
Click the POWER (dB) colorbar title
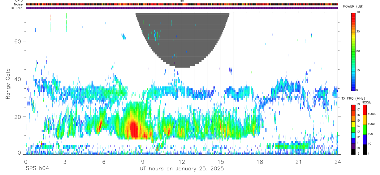point(353,6)
